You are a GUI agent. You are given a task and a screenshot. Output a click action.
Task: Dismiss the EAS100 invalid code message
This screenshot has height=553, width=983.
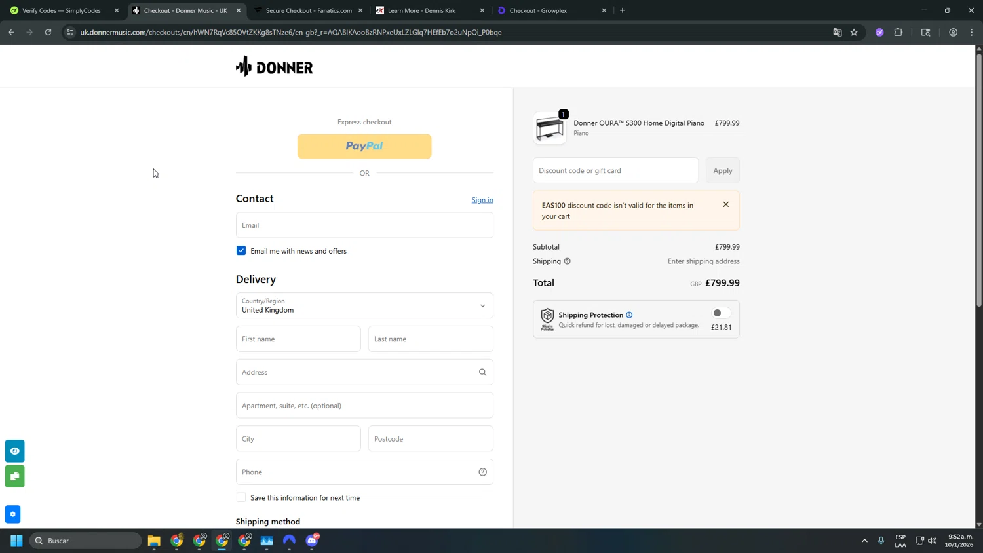point(725,204)
